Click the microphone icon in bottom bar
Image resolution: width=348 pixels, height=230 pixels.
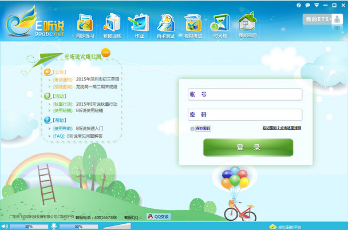(x=53, y=226)
